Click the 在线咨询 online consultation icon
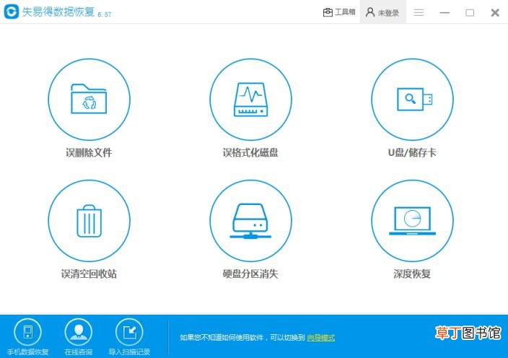This screenshot has height=358, width=508. [x=79, y=332]
